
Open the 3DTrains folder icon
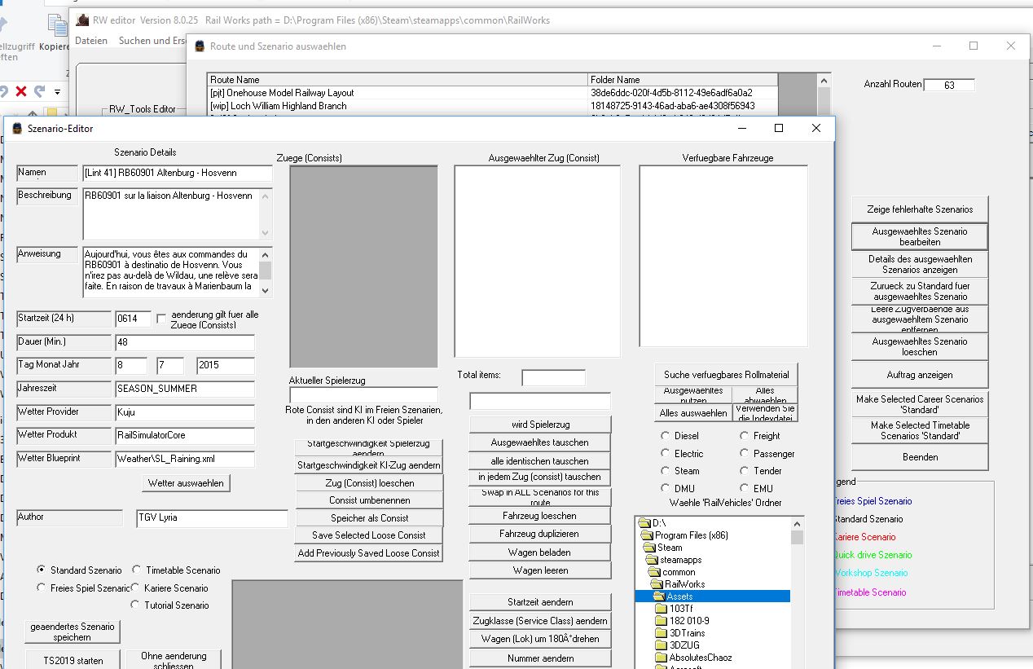point(661,633)
